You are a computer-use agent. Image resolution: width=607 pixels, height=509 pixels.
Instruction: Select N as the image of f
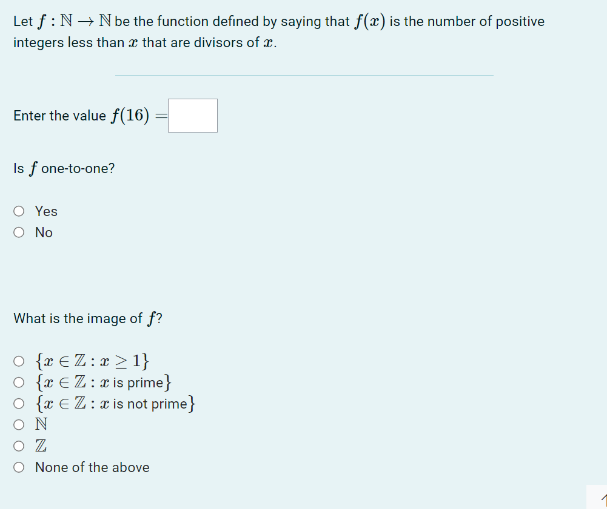point(19,424)
